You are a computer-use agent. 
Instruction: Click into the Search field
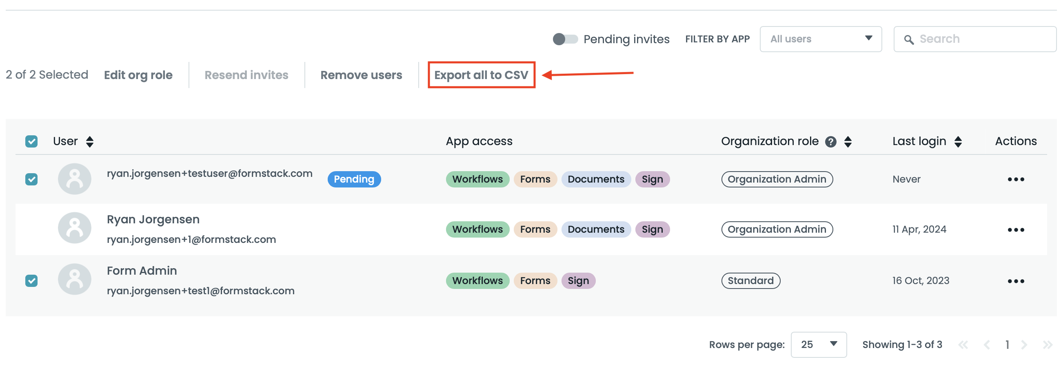tap(980, 39)
